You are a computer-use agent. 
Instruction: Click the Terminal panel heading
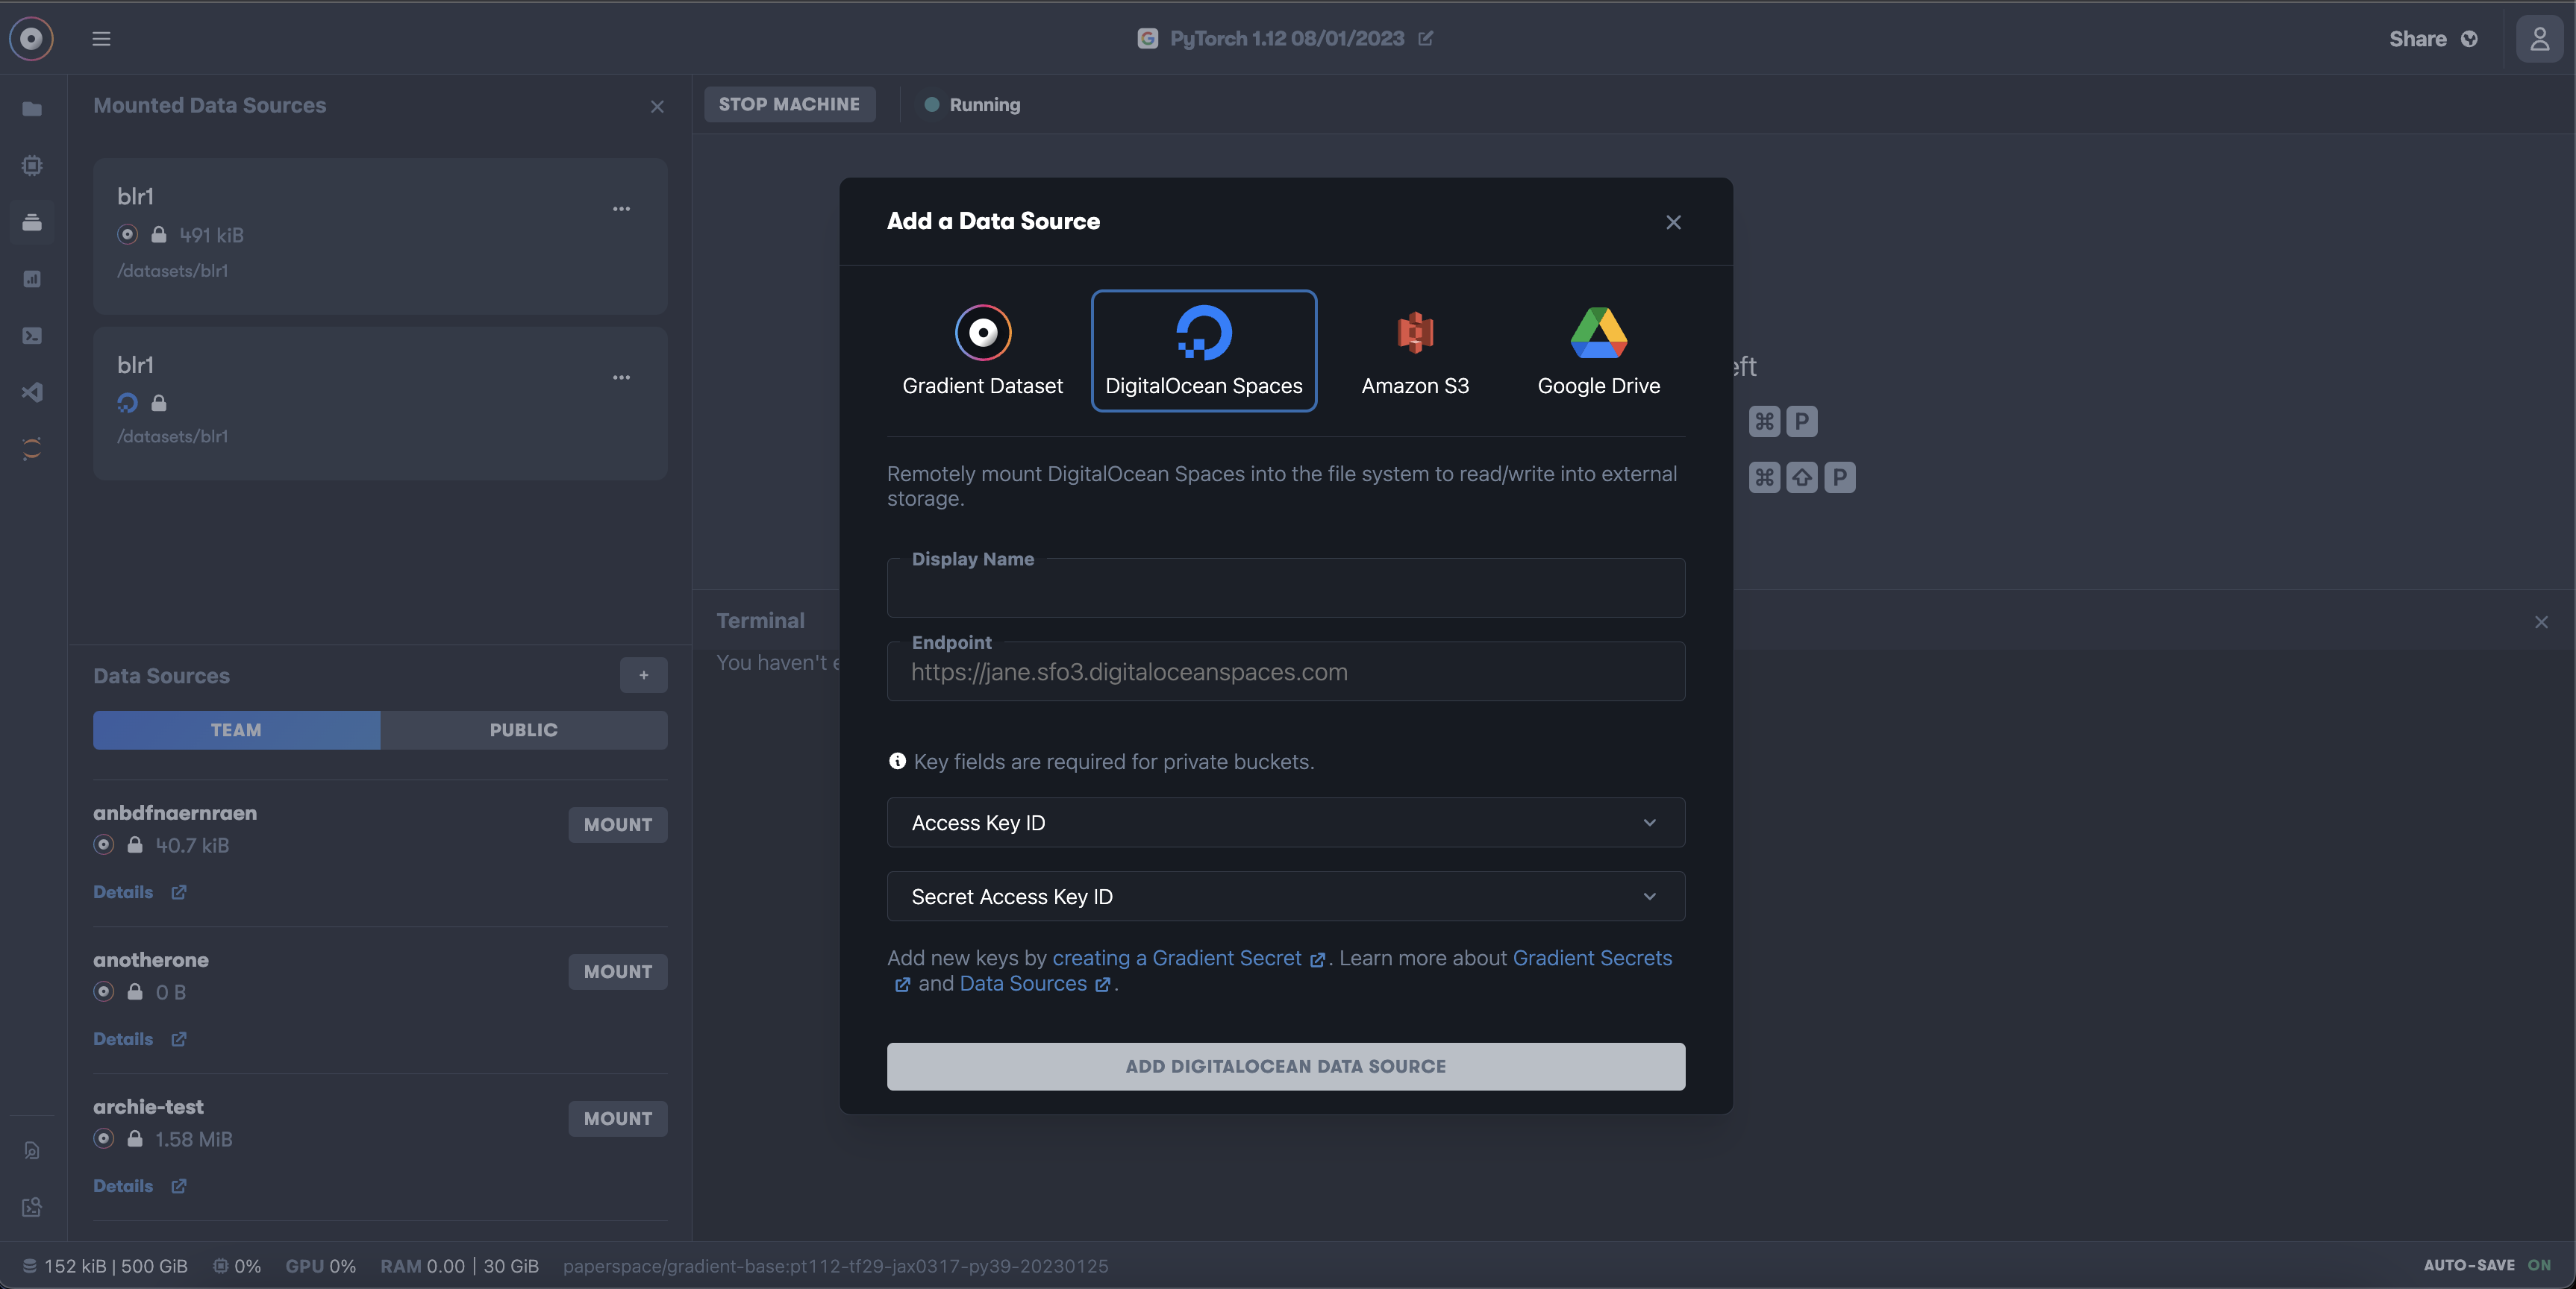760,621
